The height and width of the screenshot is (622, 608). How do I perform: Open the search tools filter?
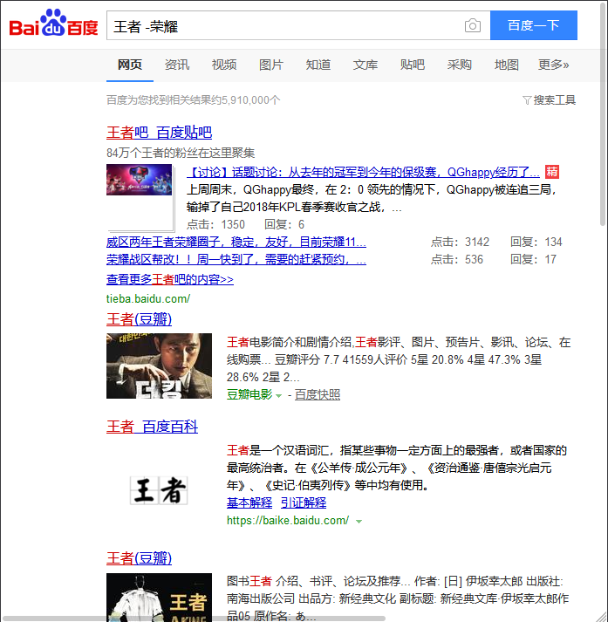(x=549, y=100)
